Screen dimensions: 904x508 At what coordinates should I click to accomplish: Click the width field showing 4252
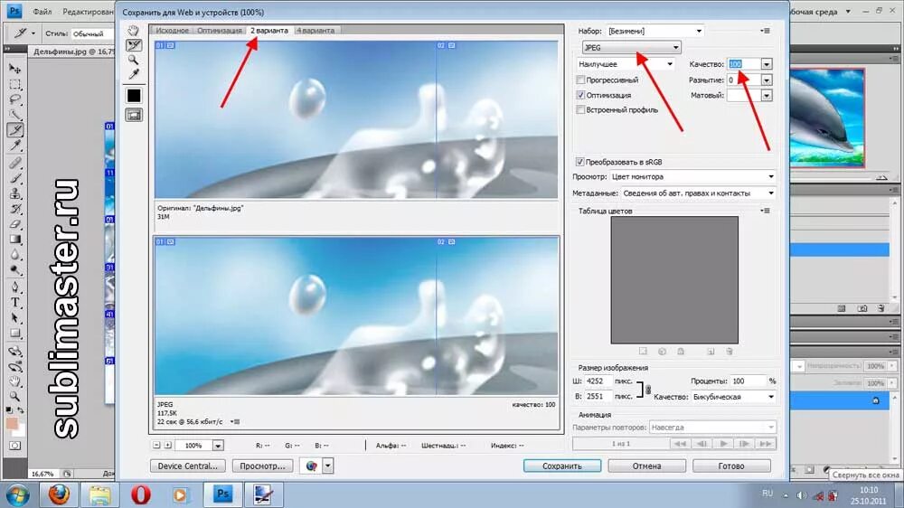pyautogui.click(x=598, y=381)
